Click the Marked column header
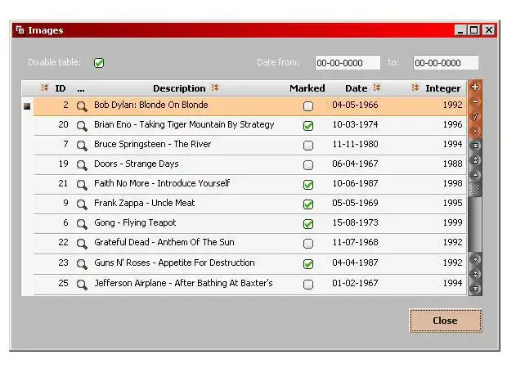The height and width of the screenshot is (368, 507). click(x=307, y=88)
